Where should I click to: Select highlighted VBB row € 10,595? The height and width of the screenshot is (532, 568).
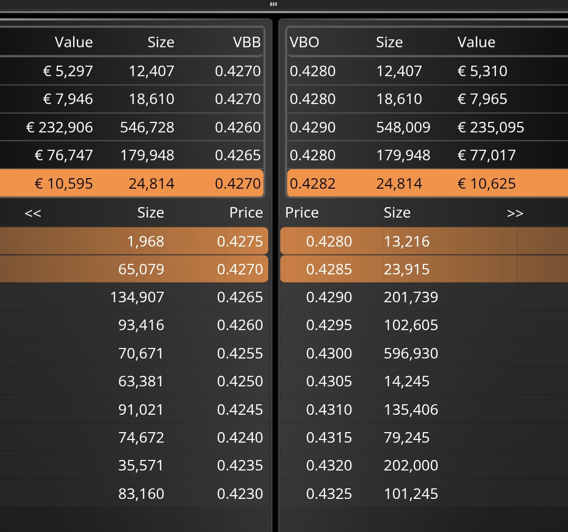click(x=132, y=183)
